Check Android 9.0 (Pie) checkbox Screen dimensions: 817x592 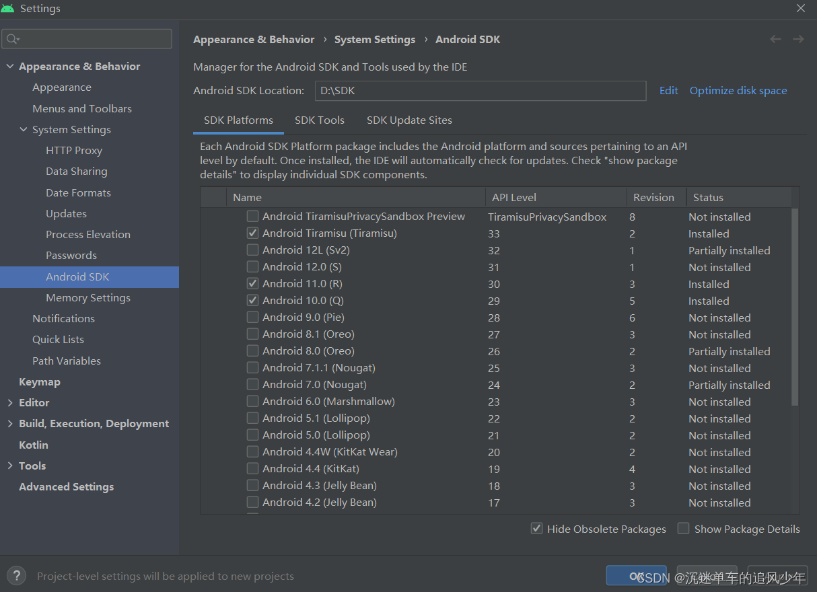pyautogui.click(x=252, y=318)
